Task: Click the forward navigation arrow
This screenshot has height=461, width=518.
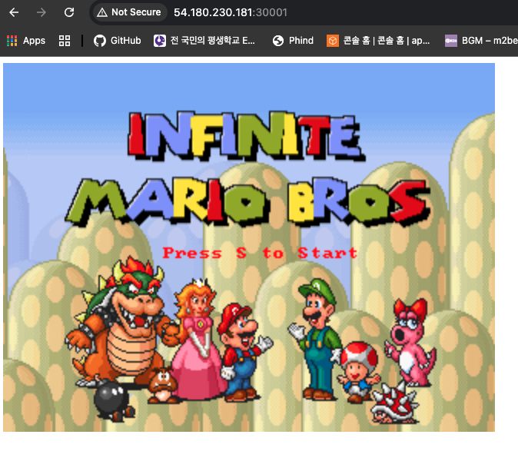Action: pyautogui.click(x=42, y=12)
